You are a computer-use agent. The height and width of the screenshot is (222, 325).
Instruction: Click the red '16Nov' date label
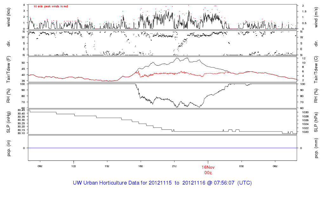[208, 167]
